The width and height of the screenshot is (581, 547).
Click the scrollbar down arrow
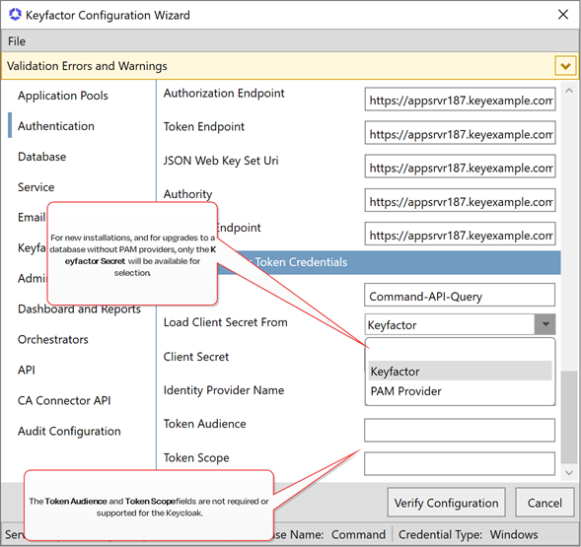569,472
